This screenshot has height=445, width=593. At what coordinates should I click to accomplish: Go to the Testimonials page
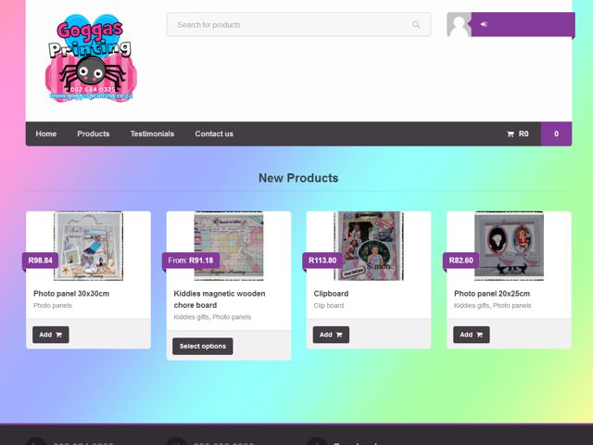(x=152, y=133)
